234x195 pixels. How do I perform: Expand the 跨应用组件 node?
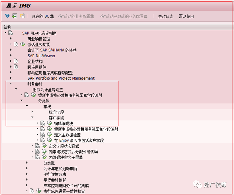pos(11,67)
